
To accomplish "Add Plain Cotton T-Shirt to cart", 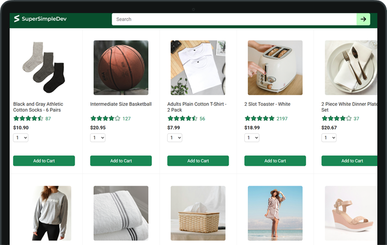I will 198,161.
